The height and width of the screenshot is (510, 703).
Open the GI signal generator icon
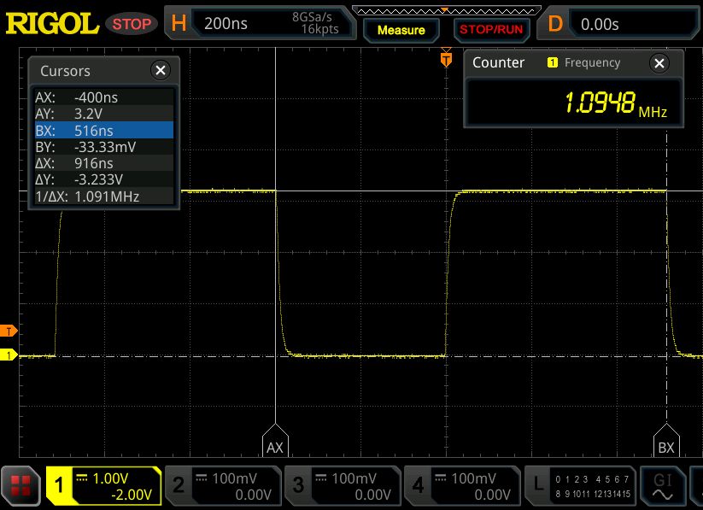pyautogui.click(x=662, y=486)
